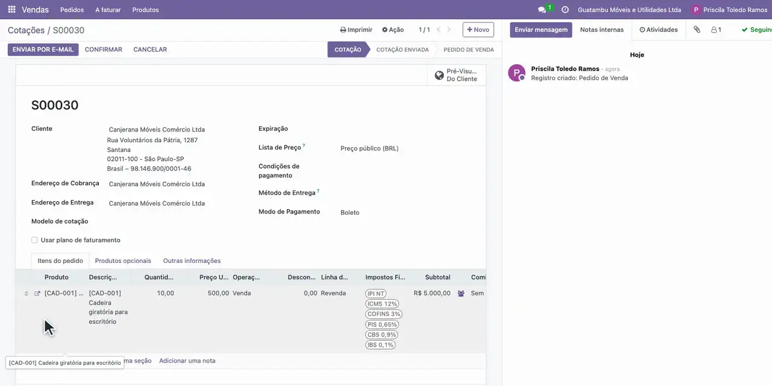The width and height of the screenshot is (772, 386).
Task: Open the Produtos menu in top bar
Action: point(145,10)
